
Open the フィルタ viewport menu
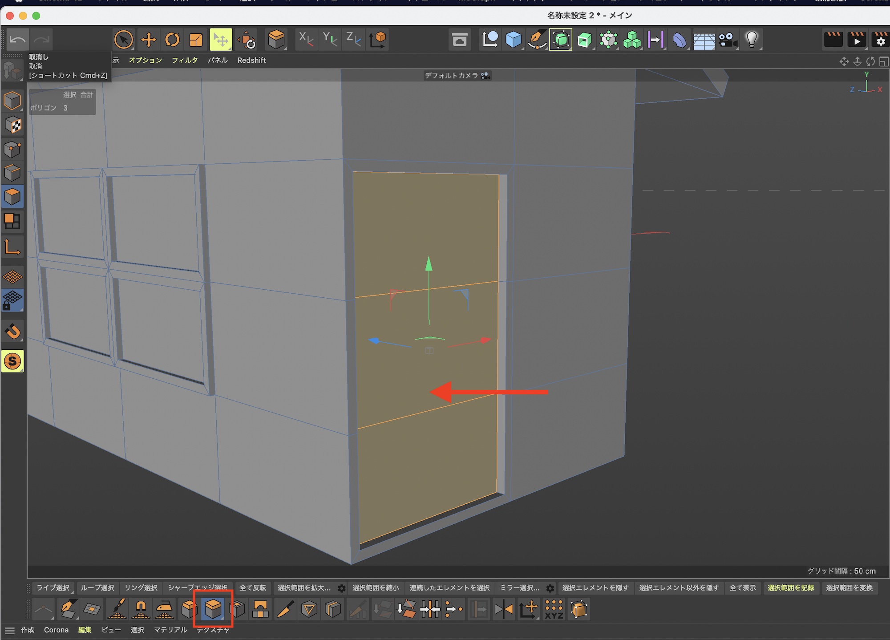(185, 60)
